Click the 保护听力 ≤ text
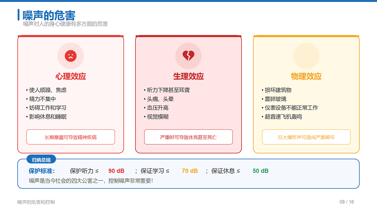The image size is (377, 212). pyautogui.click(x=84, y=171)
